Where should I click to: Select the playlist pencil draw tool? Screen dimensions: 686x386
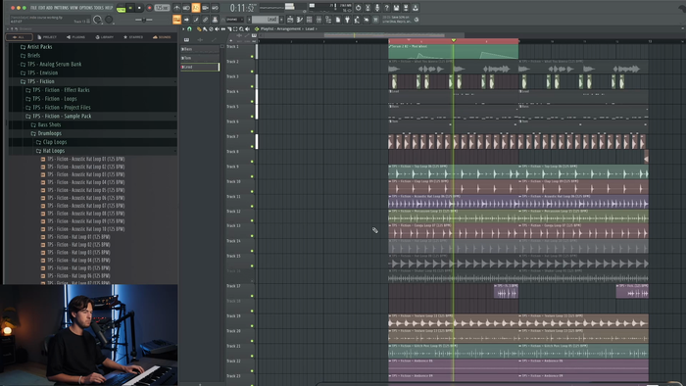tap(199, 28)
